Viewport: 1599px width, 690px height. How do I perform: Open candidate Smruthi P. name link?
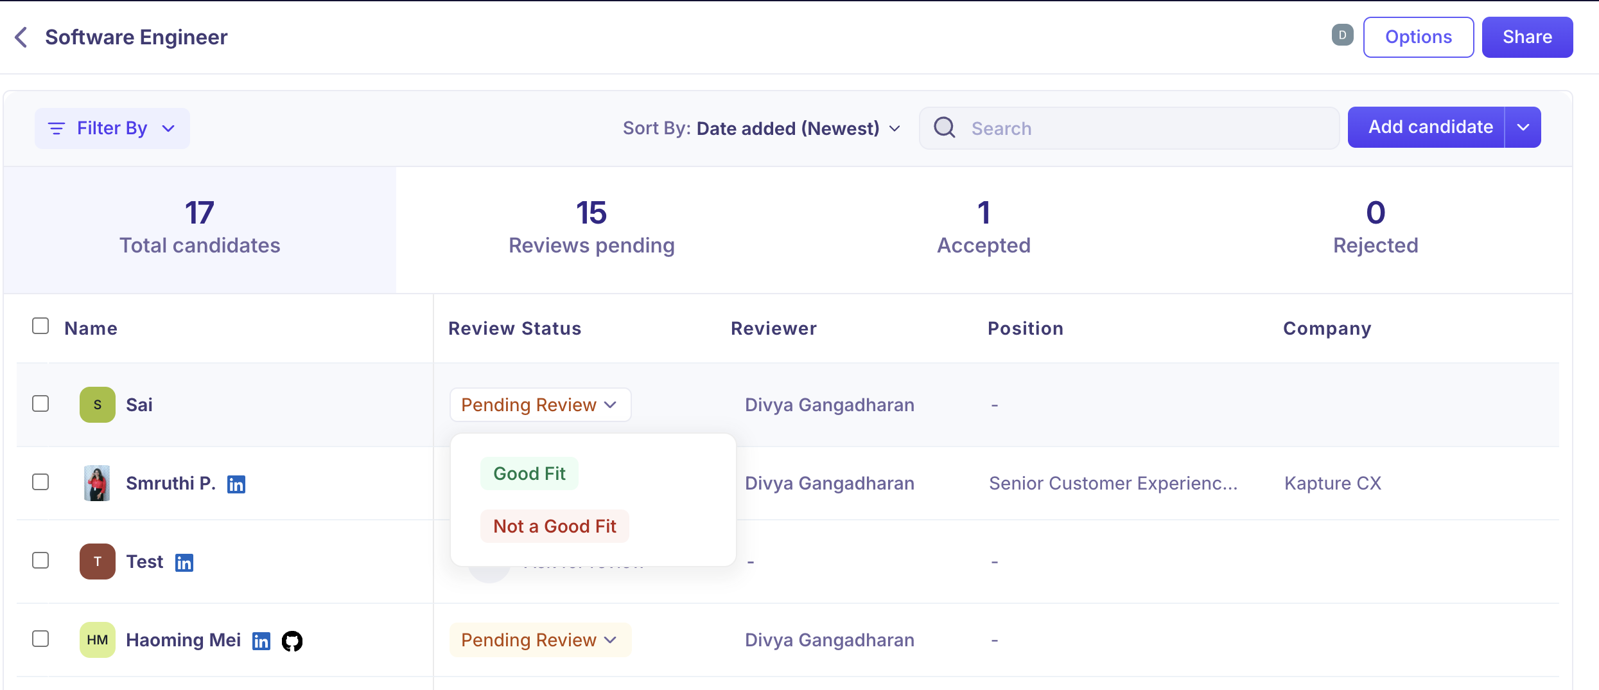171,483
